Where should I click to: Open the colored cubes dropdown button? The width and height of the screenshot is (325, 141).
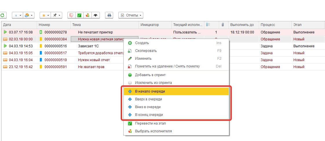28,15
